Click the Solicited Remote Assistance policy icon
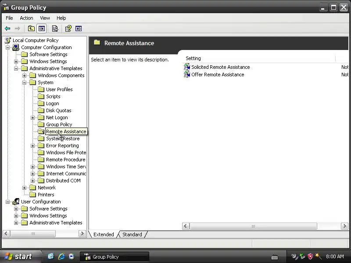Image resolution: width=351 pixels, height=263 pixels. 187,67
